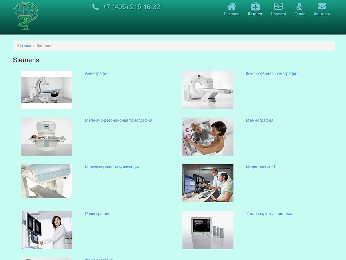The width and height of the screenshot is (346, 260).
Task: Click the Радиография category link
Action: pyautogui.click(x=98, y=214)
